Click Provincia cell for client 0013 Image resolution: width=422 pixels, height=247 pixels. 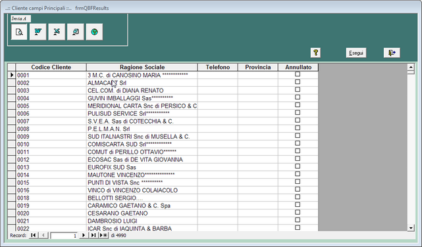coord(258,168)
